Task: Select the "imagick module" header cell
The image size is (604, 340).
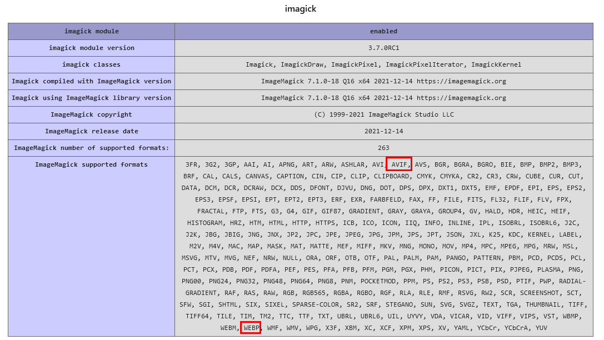Action: click(91, 31)
